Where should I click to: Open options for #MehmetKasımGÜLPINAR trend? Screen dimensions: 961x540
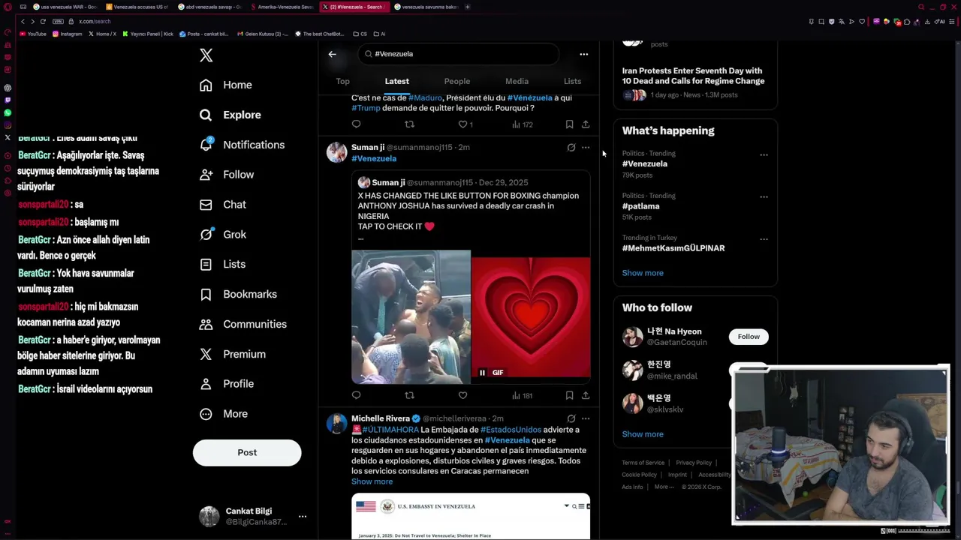click(x=764, y=239)
